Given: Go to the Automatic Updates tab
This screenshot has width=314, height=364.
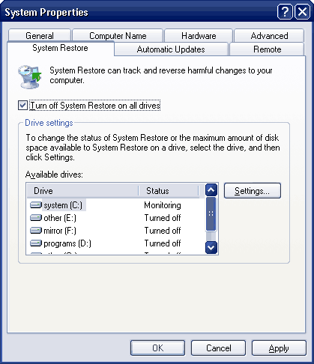Looking at the screenshot, I should click(x=171, y=49).
